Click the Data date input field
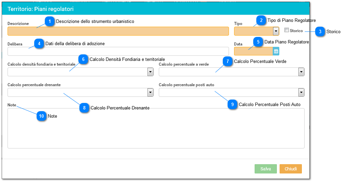 253,51
